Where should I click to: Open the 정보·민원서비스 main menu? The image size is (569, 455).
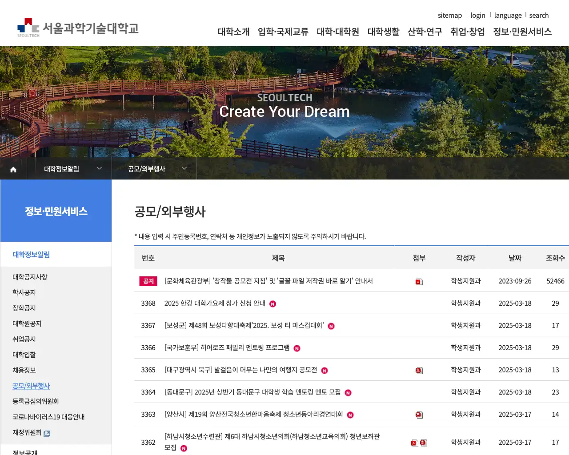pyautogui.click(x=522, y=32)
